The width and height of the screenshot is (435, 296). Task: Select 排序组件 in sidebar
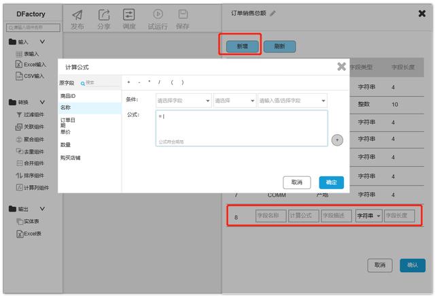(30, 176)
